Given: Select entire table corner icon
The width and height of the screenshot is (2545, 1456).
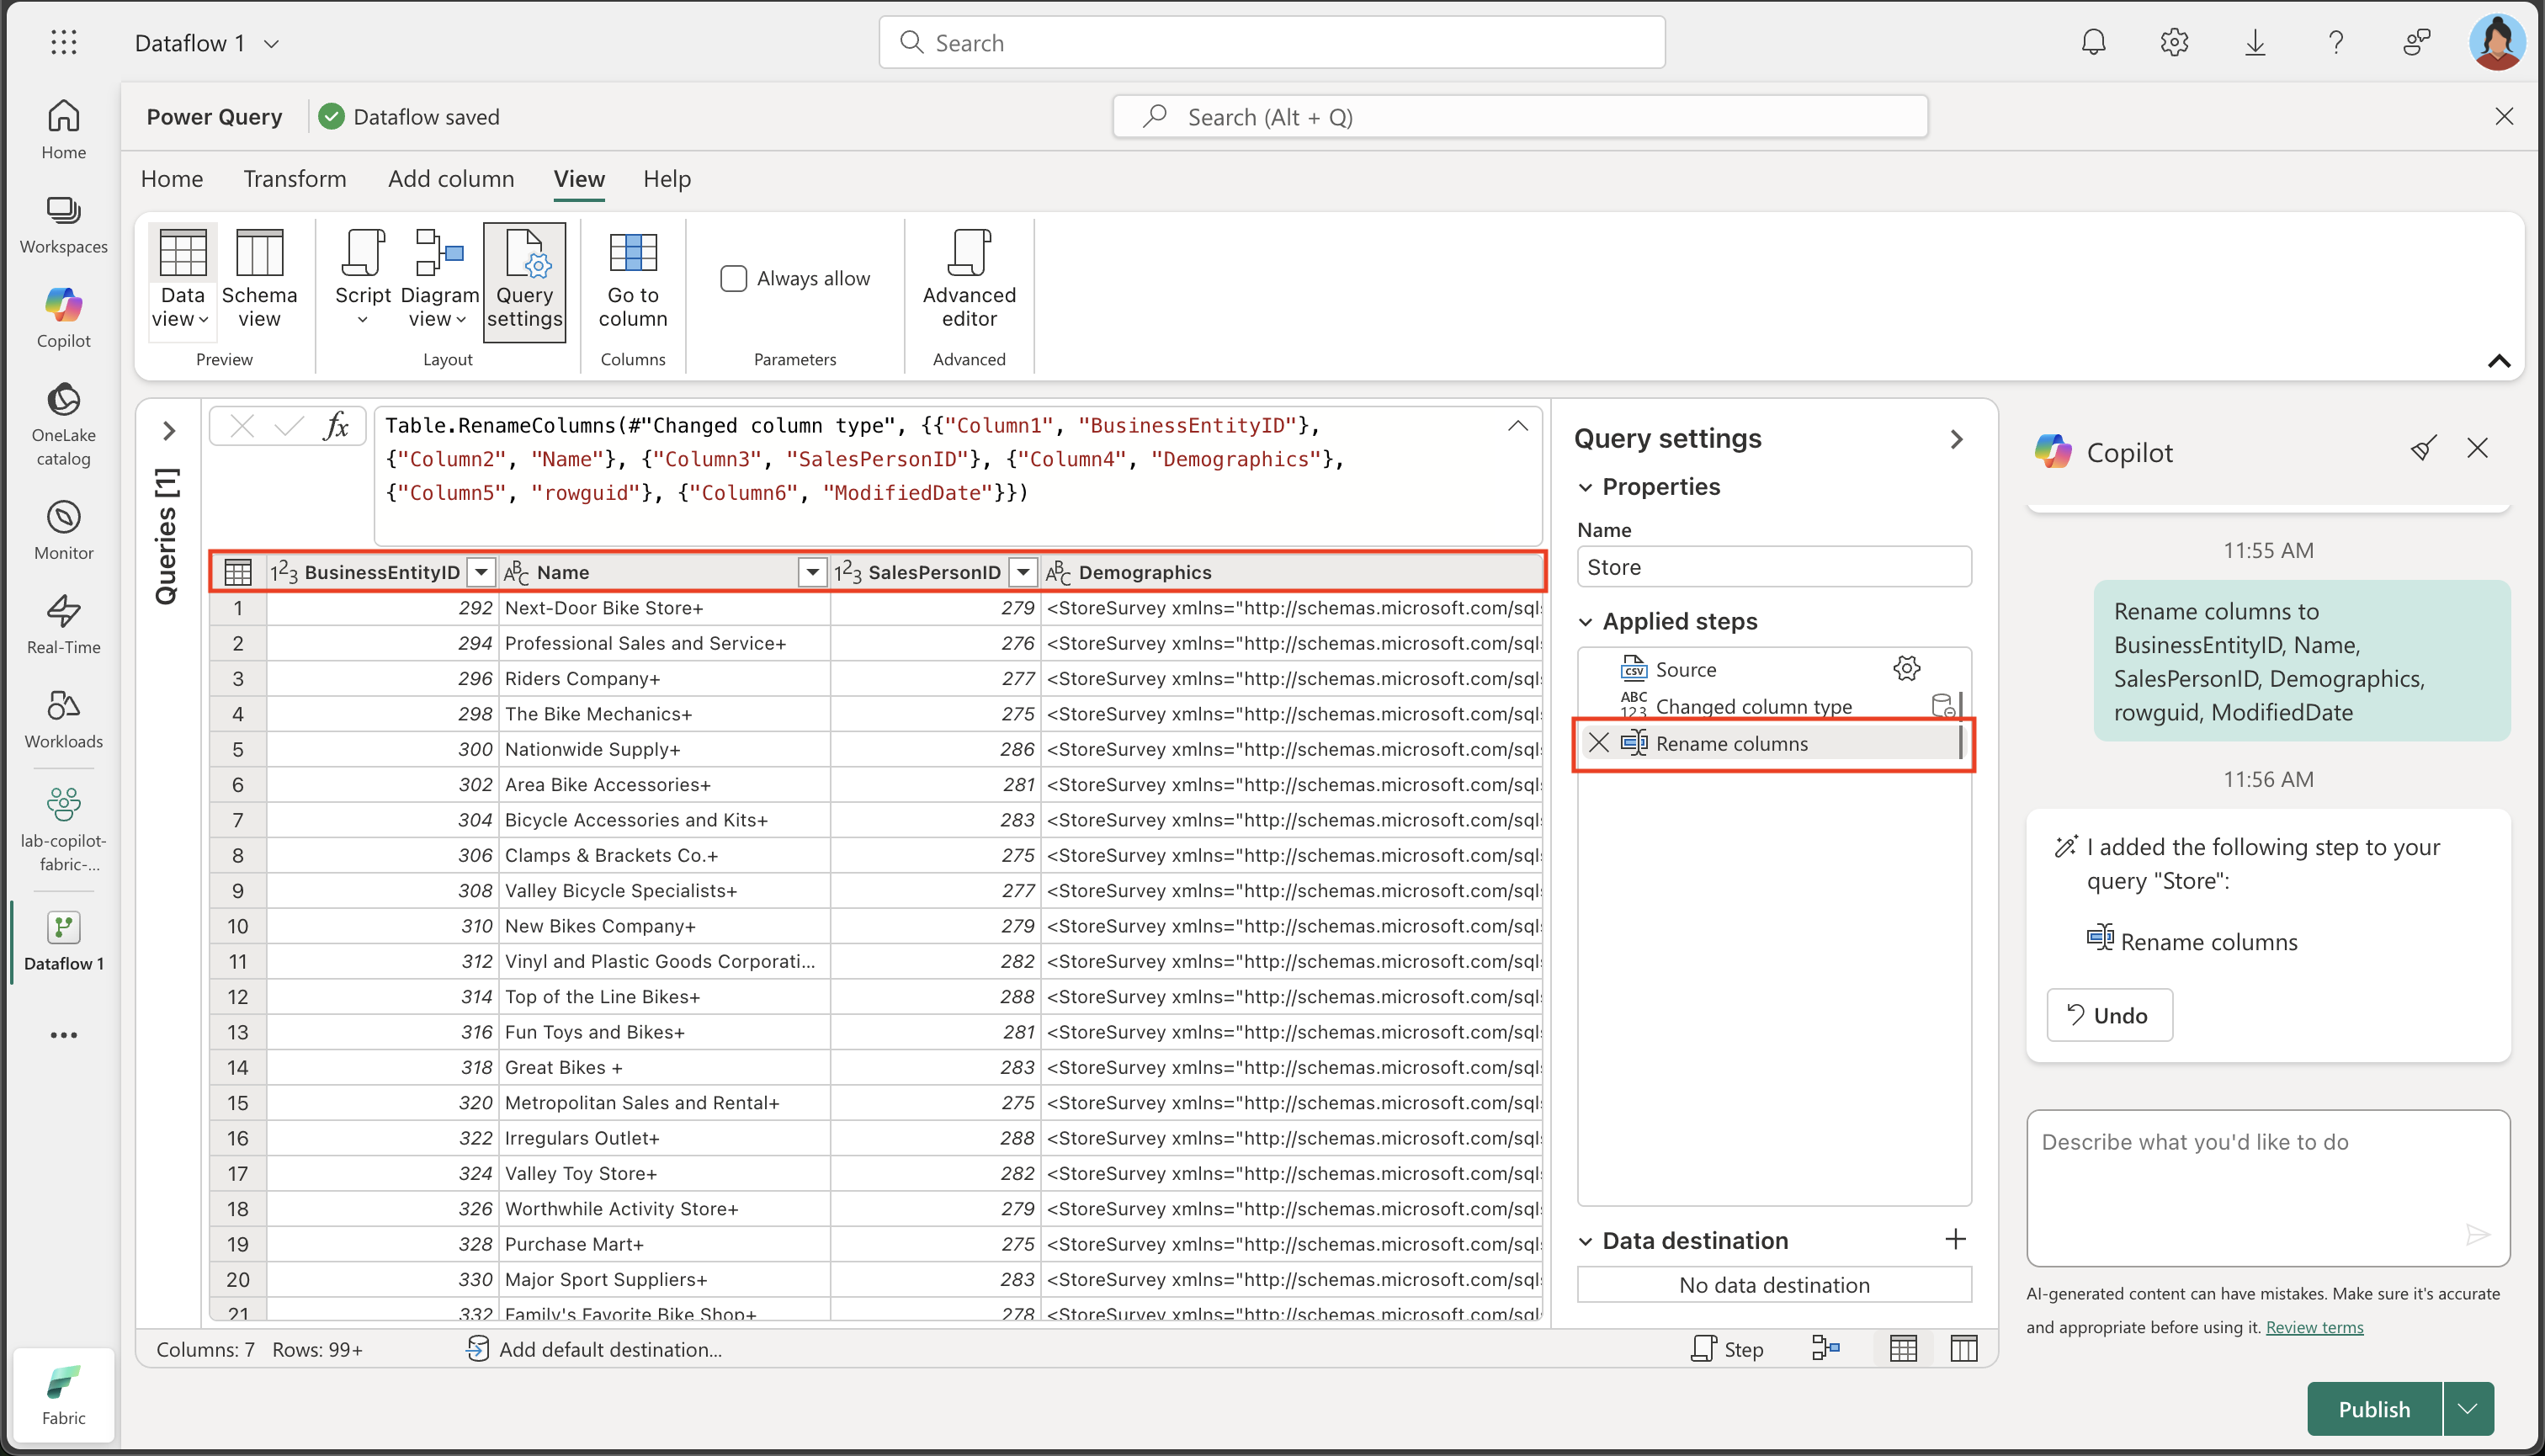Looking at the screenshot, I should (238, 572).
